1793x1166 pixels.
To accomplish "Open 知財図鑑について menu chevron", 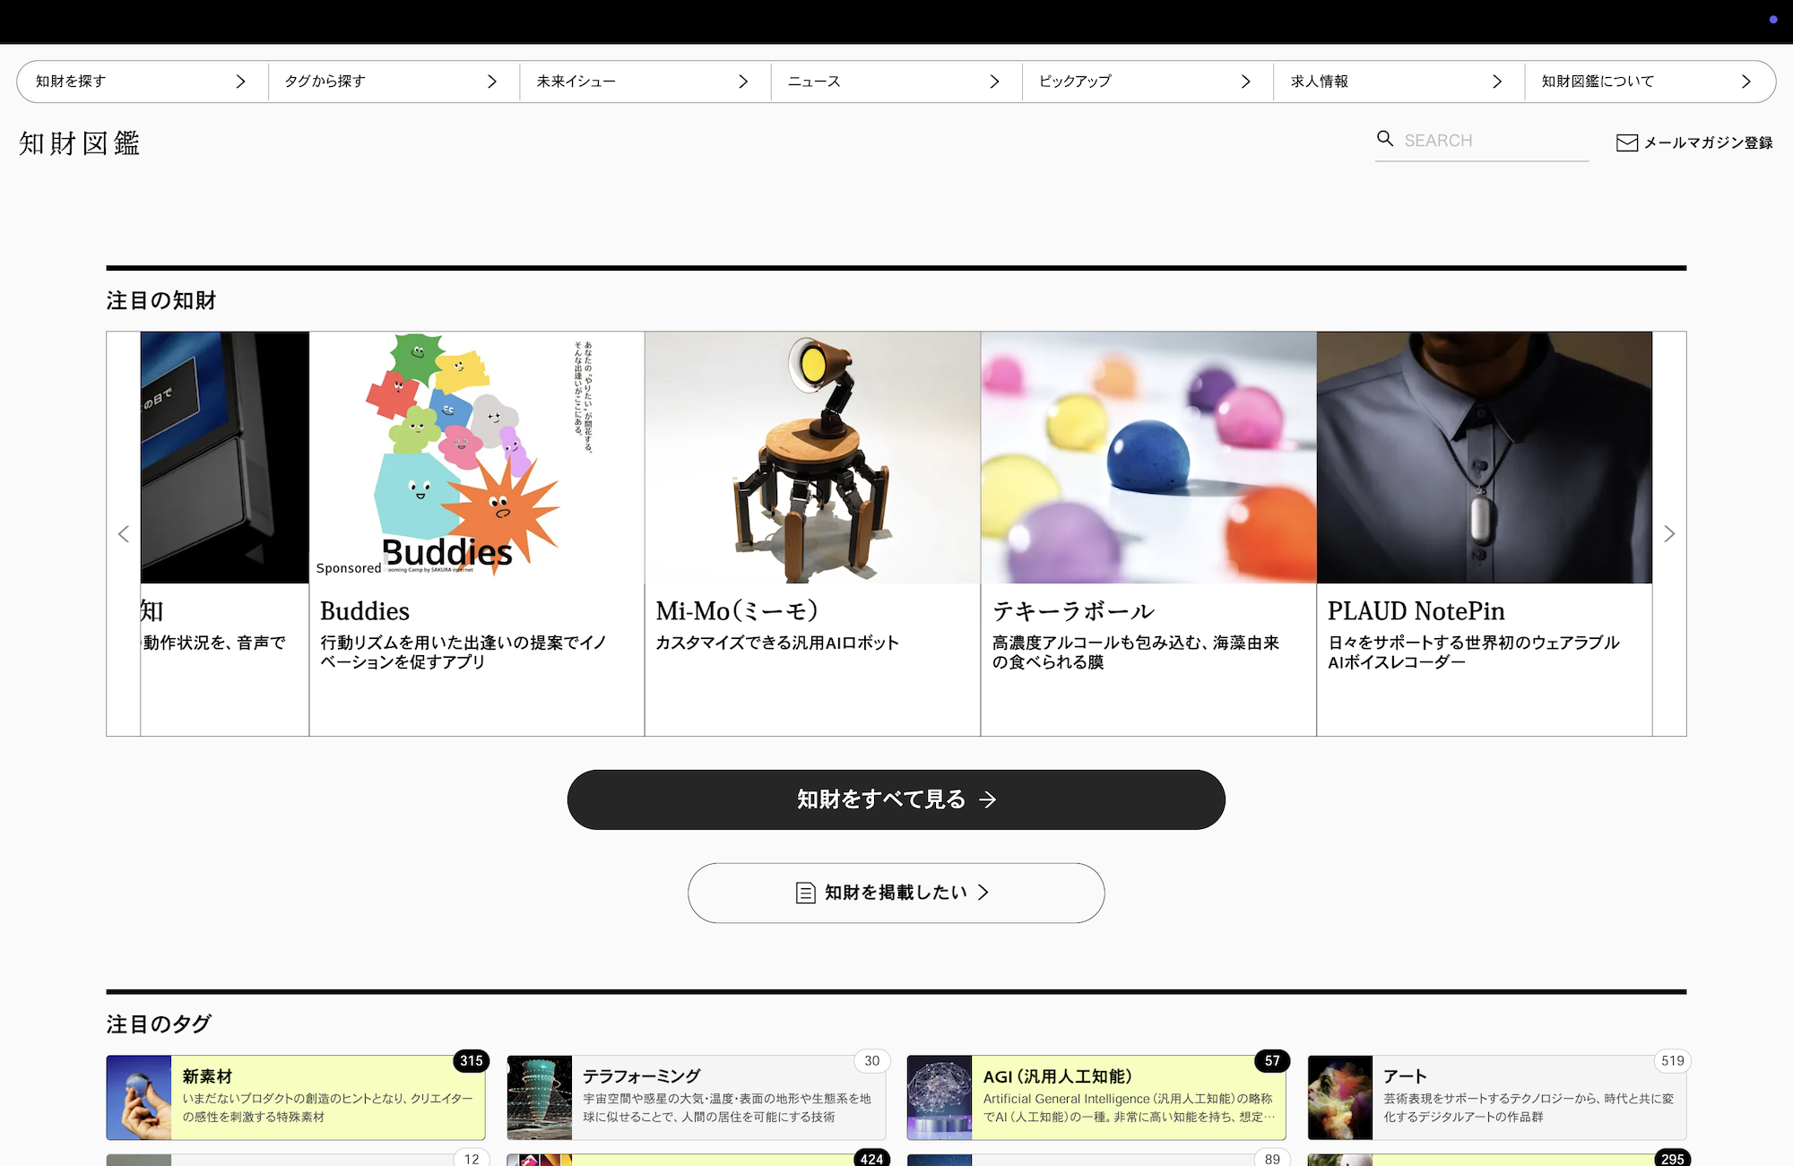I will 1745,82.
